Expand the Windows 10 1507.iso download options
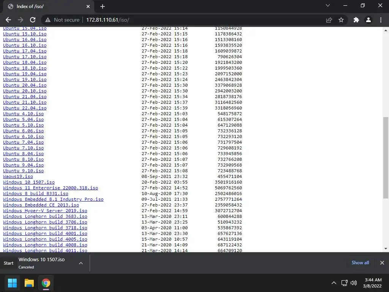 pyautogui.click(x=81, y=263)
